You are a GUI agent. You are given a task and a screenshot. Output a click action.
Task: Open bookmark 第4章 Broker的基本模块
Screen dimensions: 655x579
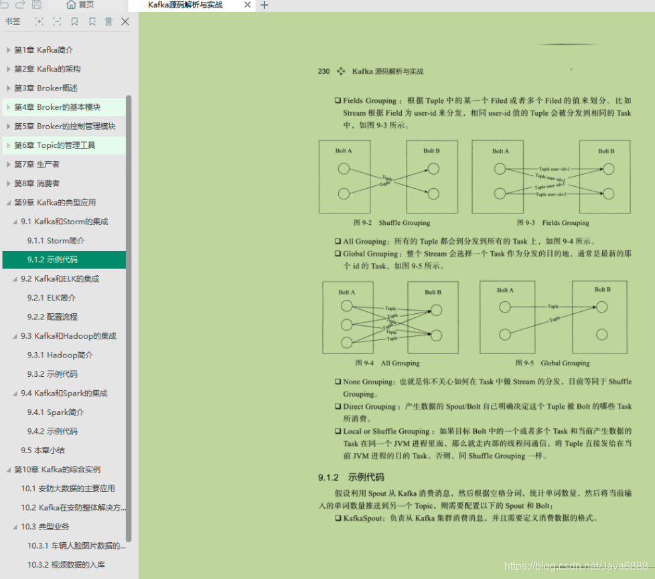57,107
